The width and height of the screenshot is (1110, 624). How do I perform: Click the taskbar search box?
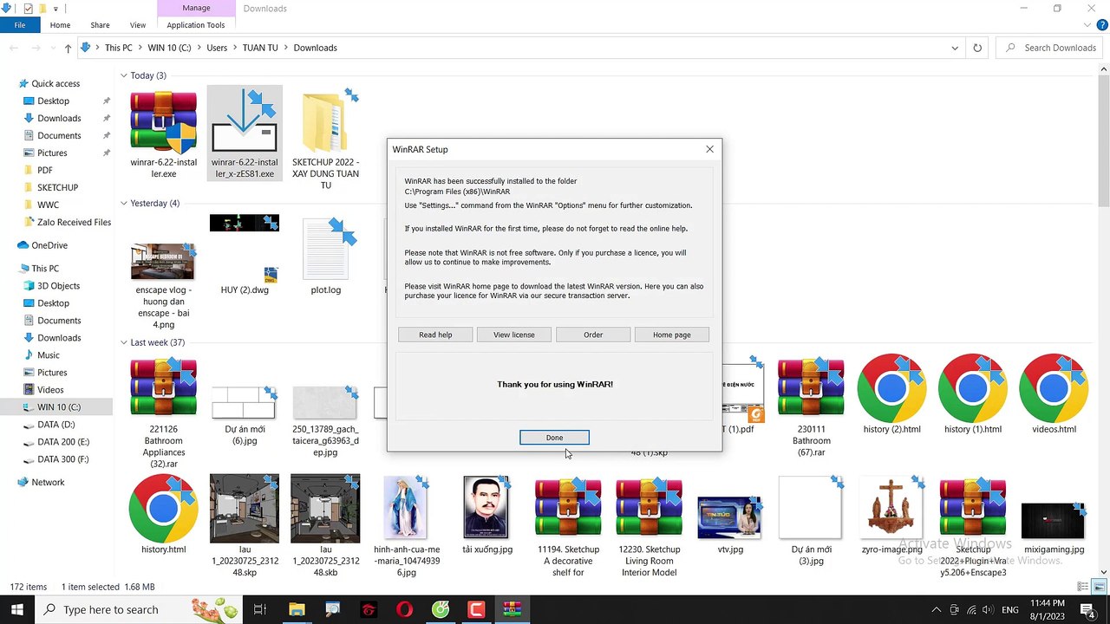pos(139,609)
